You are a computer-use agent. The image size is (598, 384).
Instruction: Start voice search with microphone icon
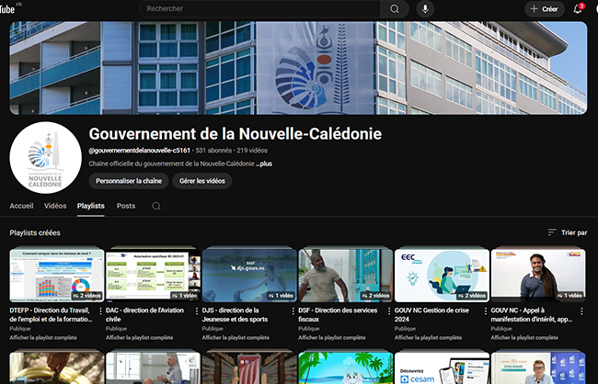pos(425,9)
